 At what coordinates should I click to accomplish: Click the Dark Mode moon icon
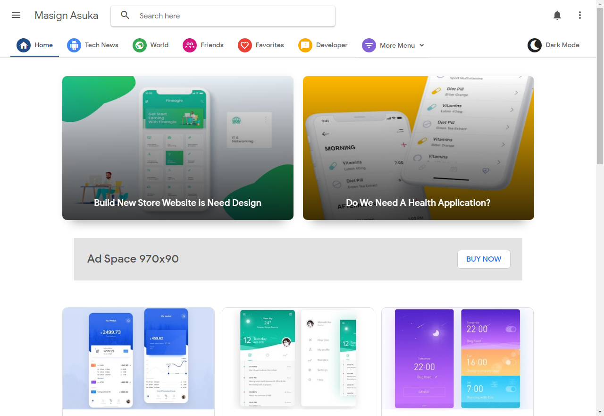(x=535, y=45)
